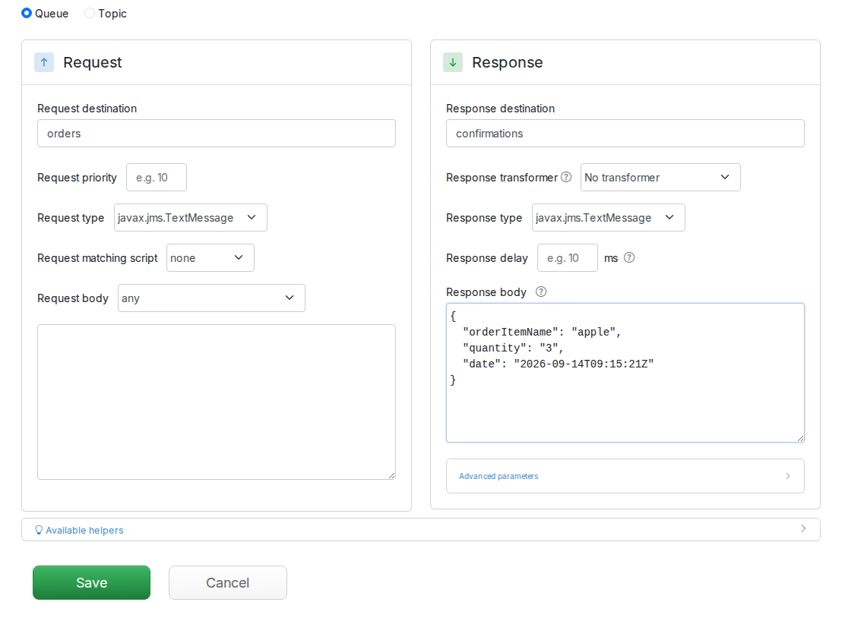This screenshot has width=842, height=643.
Task: Click the Available helpers lightbulb icon
Action: pyautogui.click(x=39, y=530)
